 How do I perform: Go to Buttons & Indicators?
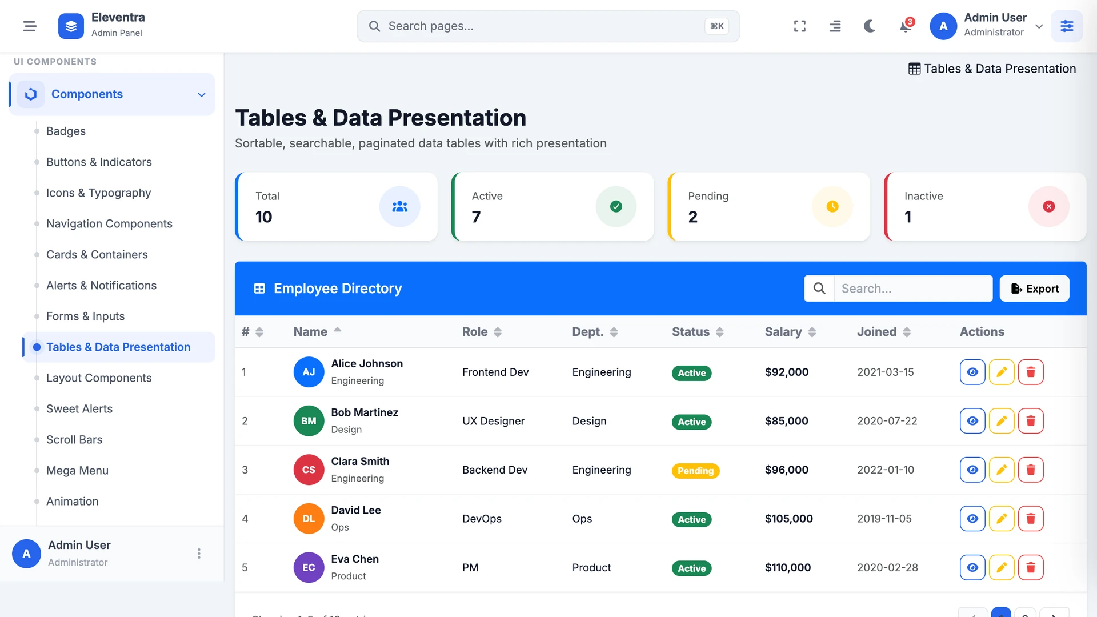tap(99, 162)
